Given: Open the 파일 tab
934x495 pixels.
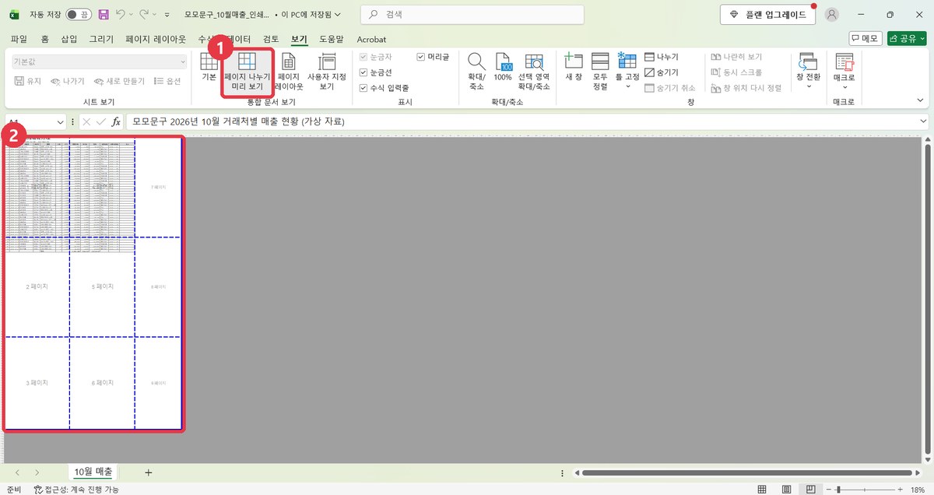Looking at the screenshot, I should pyautogui.click(x=19, y=39).
